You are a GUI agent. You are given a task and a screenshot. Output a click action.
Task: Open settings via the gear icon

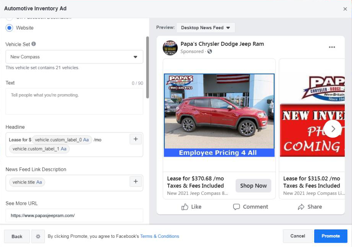[x=38, y=236]
